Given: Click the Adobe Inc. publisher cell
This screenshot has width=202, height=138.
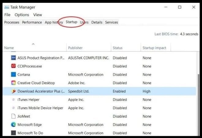Looking at the screenshot, I should (x=77, y=83).
